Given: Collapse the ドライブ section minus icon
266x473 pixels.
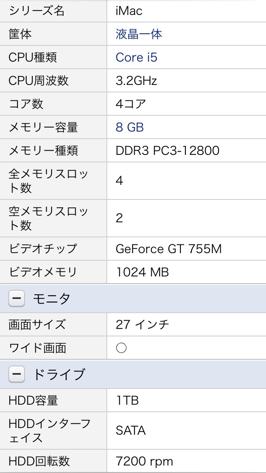Looking at the screenshot, I should 17,374.
